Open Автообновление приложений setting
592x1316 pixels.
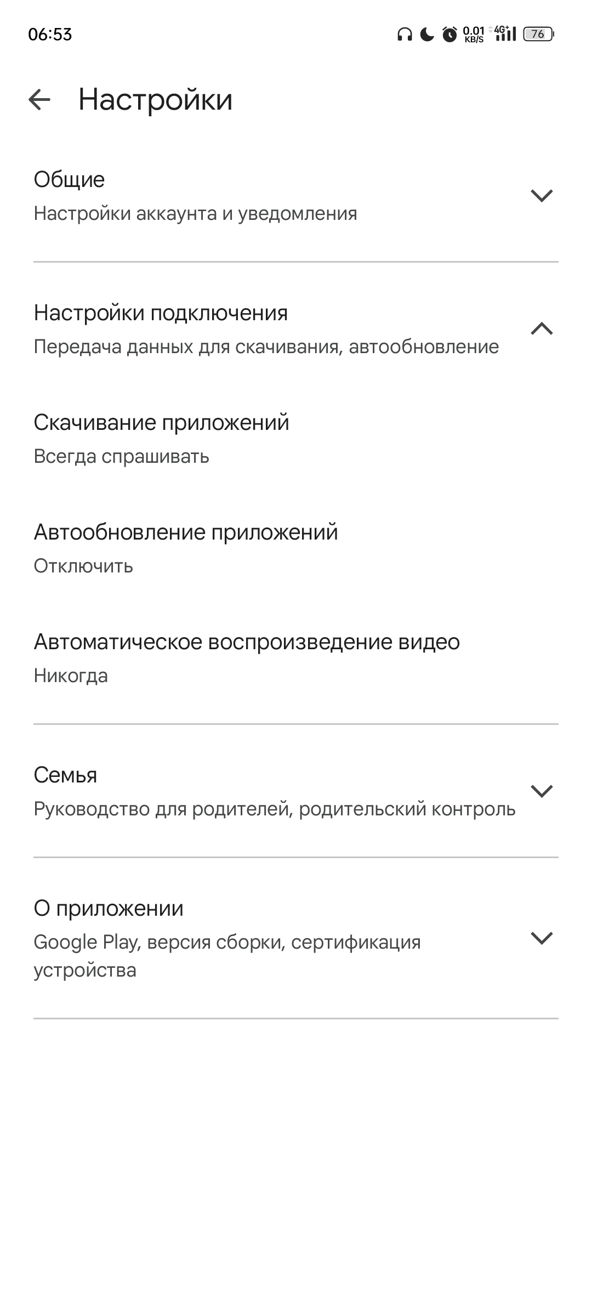[x=186, y=548]
